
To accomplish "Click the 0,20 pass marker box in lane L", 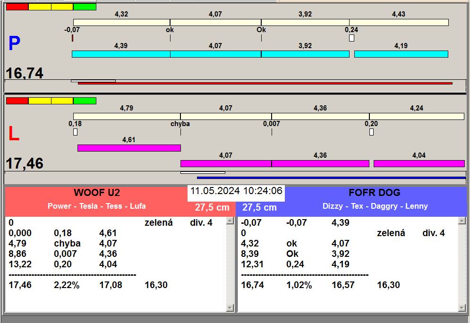I will [371, 132].
